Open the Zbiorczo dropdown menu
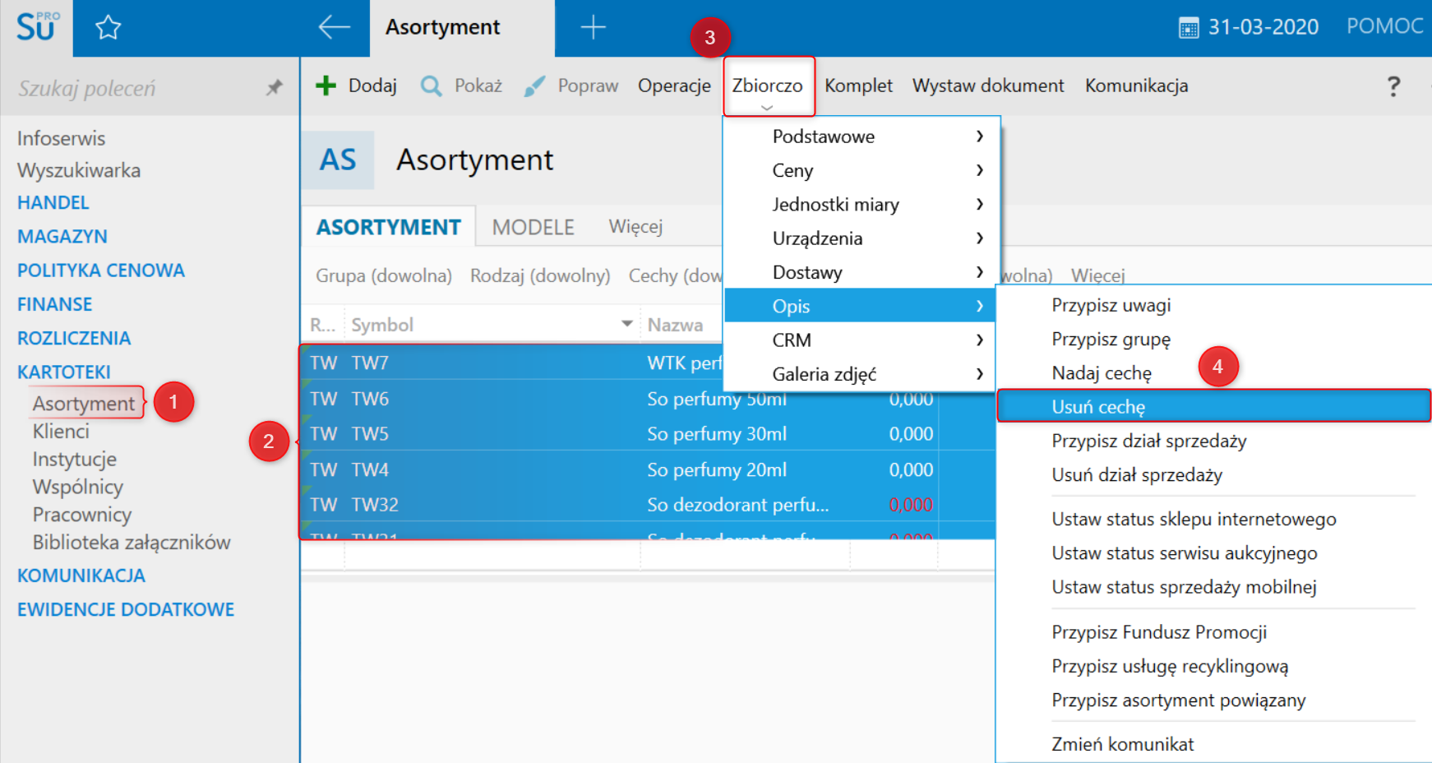 [x=768, y=86]
